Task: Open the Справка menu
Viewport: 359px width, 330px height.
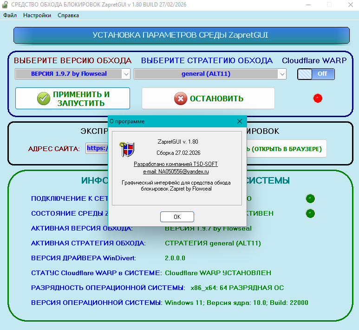Action: [68, 15]
